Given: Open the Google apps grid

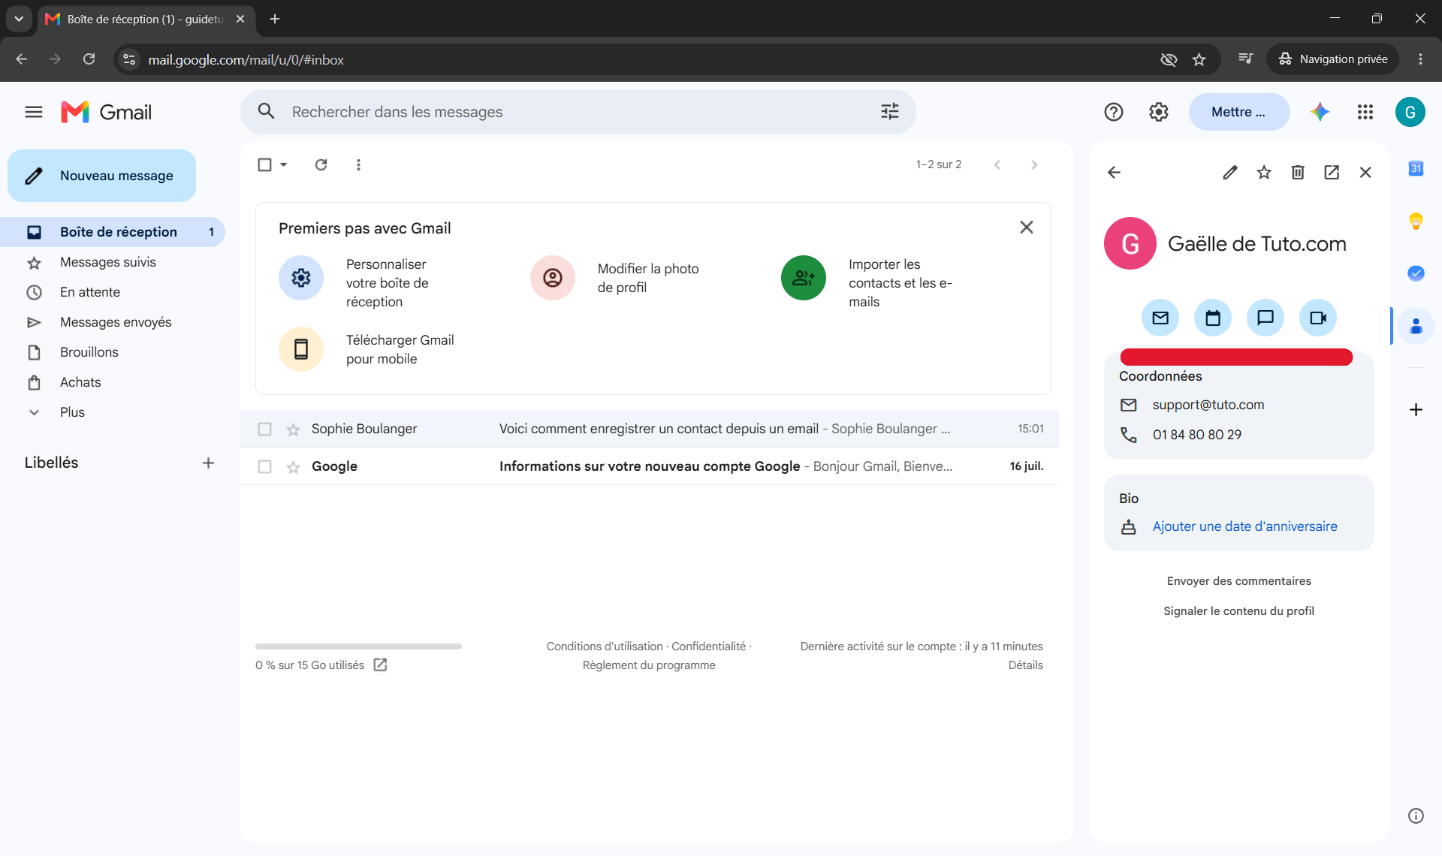Looking at the screenshot, I should point(1365,112).
